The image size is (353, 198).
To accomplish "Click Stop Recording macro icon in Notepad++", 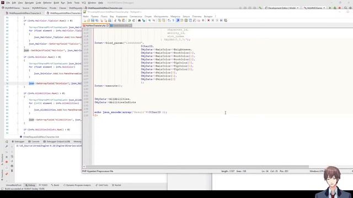I will pos(212,20).
